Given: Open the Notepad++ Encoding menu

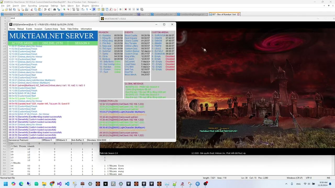Looking at the screenshot, I should [32, 6].
